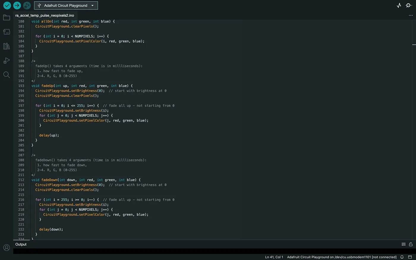Click inside the black Output console area
The height and width of the screenshot is (260, 416).
[214, 251]
